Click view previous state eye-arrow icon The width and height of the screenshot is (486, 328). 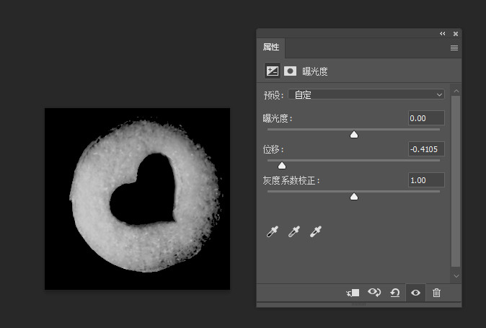374,293
